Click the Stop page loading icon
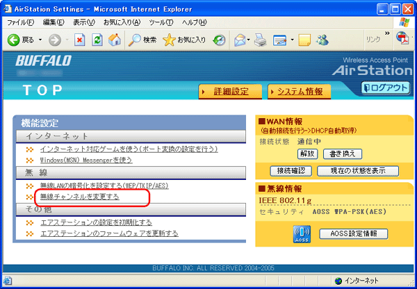This screenshot has height=289, width=417. point(79,40)
